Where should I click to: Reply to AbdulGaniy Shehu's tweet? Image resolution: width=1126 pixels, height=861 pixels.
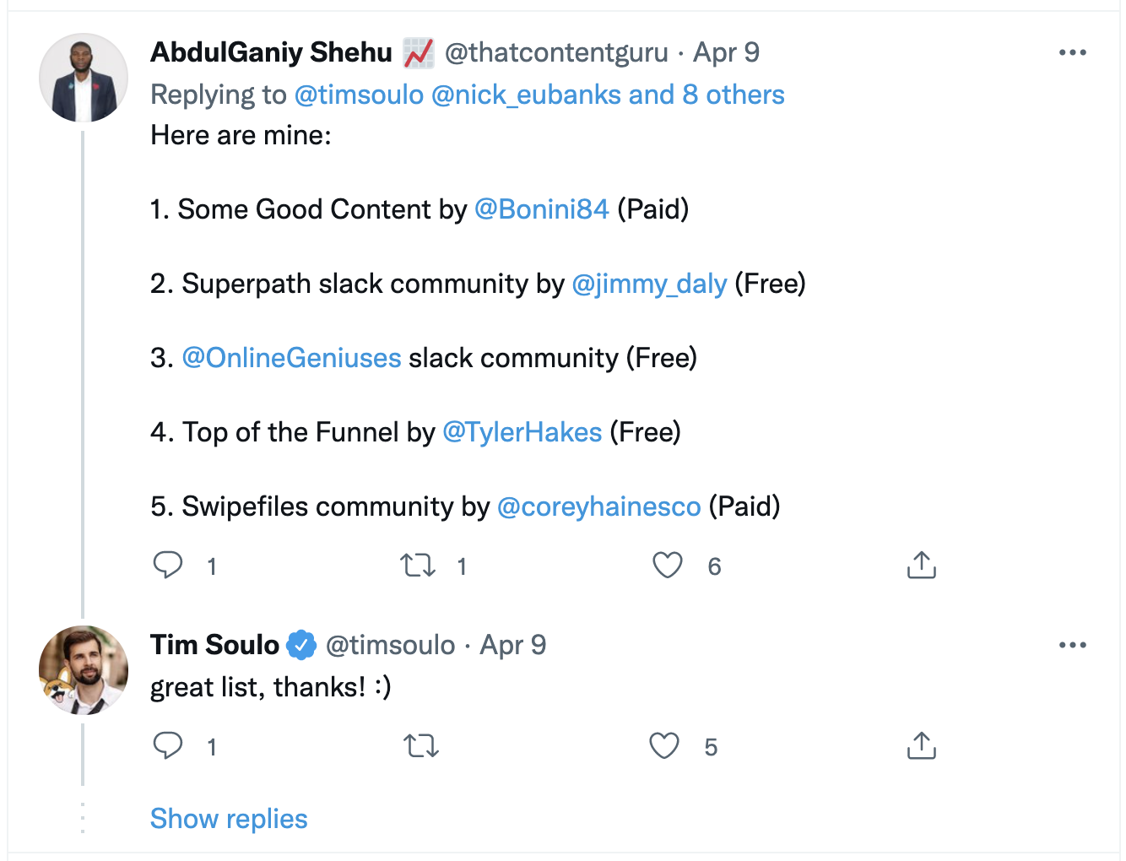[x=168, y=565]
